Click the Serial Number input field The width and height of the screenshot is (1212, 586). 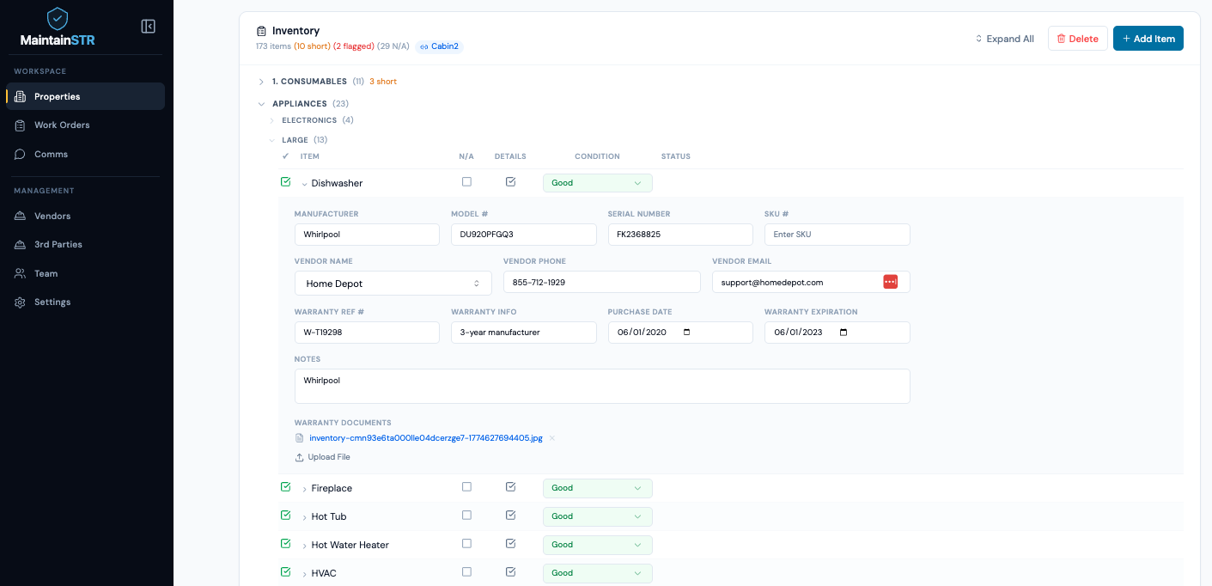(x=680, y=235)
